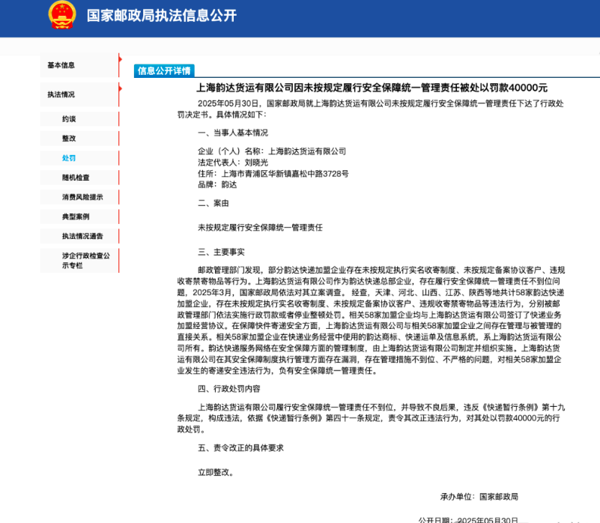The height and width of the screenshot is (523, 600).
Task: Open the 整改 sidebar item
Action: point(69,139)
